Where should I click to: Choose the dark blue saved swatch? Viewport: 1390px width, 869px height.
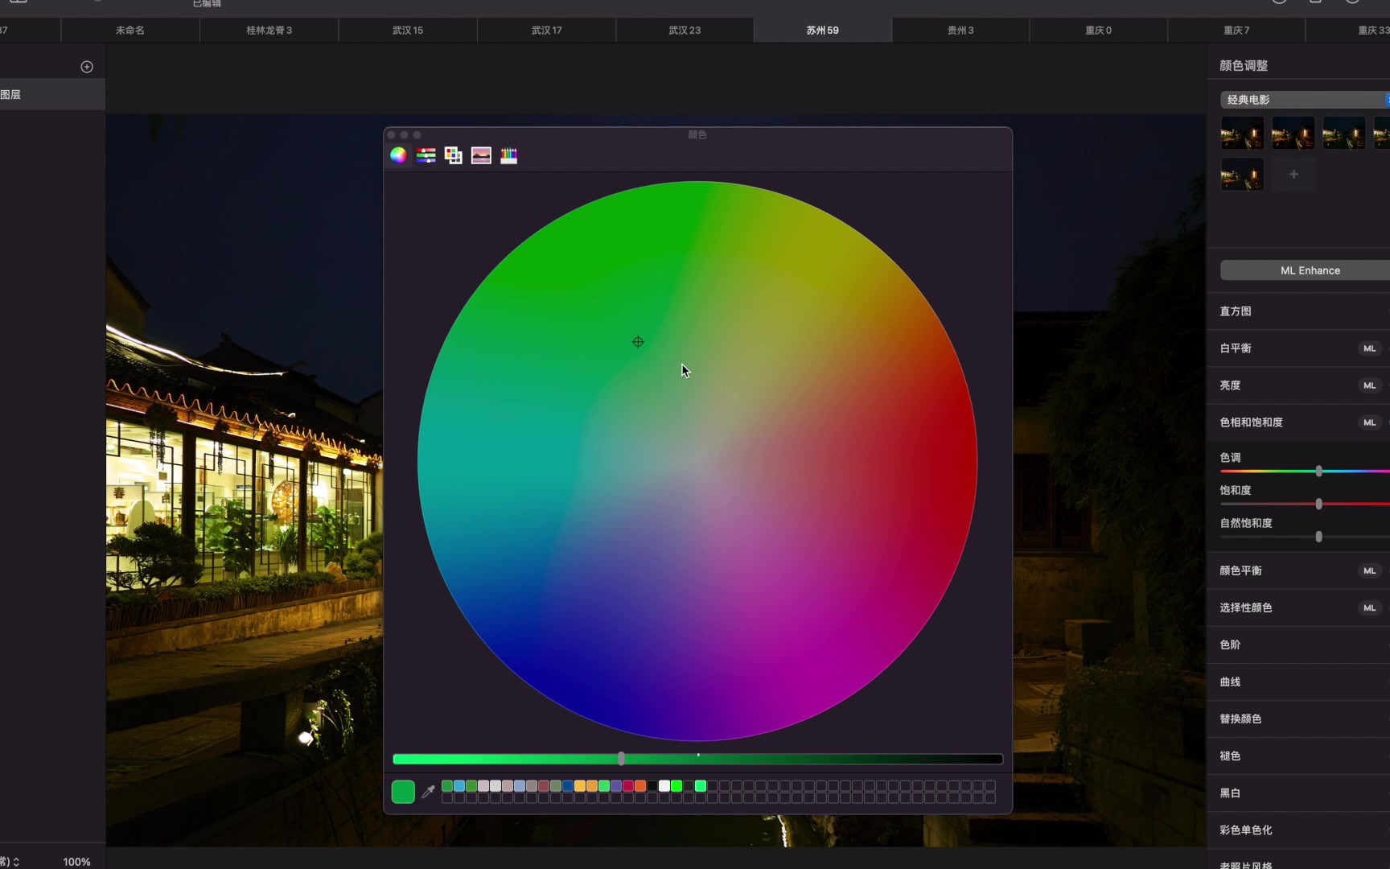(x=568, y=785)
